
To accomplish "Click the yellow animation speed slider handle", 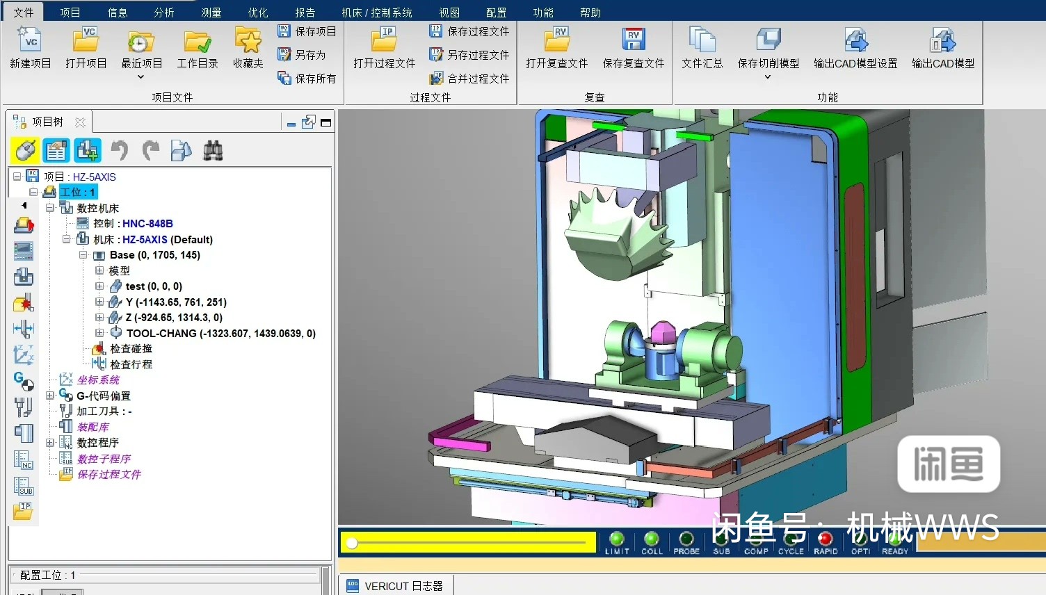I will click(x=352, y=543).
